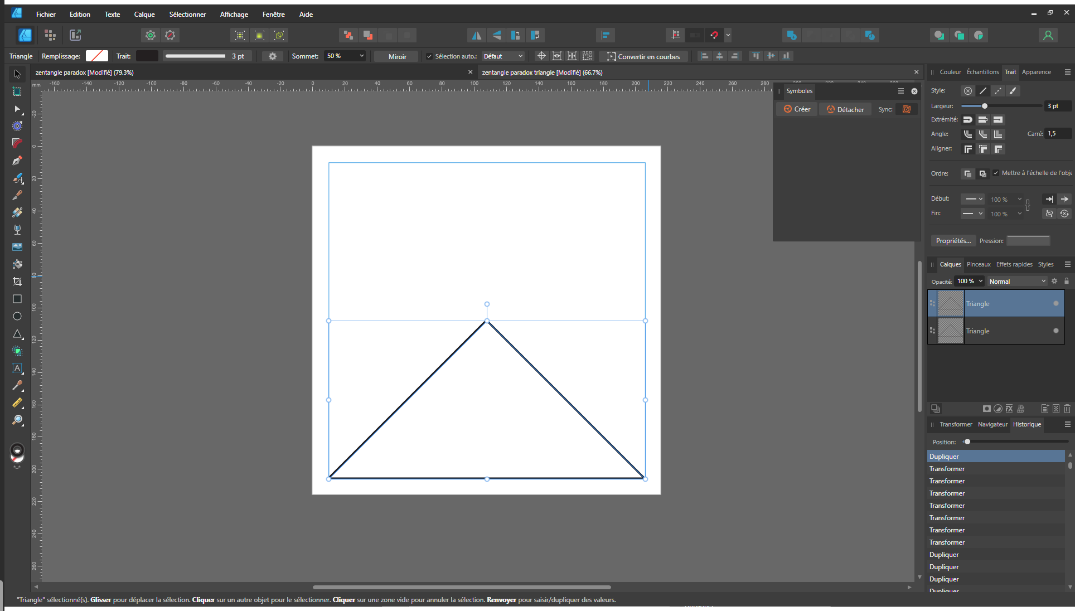Open the Sommet percentage dropdown
This screenshot has height=611, width=1075.
pos(361,56)
